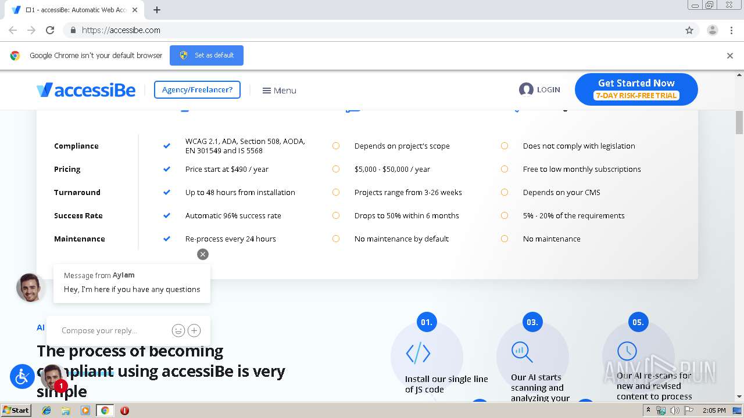This screenshot has height=418, width=744.
Task: Click Aylam's avatar next to message
Action: click(x=30, y=287)
